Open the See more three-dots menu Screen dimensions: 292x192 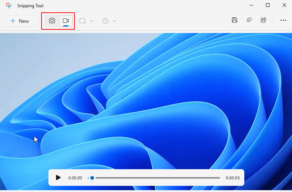tap(283, 20)
